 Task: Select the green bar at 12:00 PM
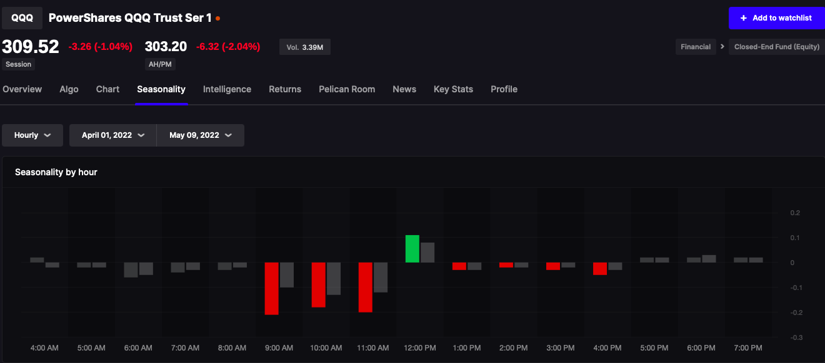[412, 248]
